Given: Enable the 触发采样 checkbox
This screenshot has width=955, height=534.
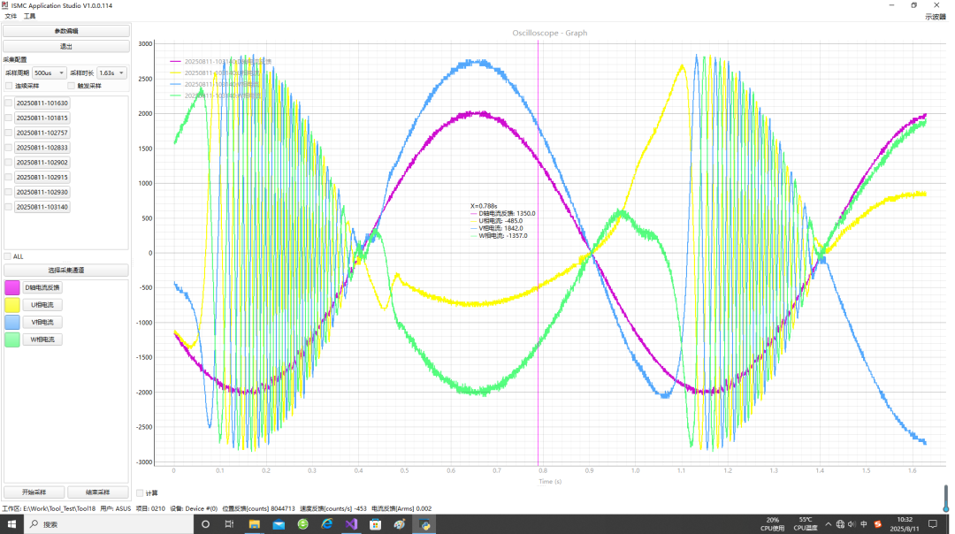Looking at the screenshot, I should click(x=72, y=86).
